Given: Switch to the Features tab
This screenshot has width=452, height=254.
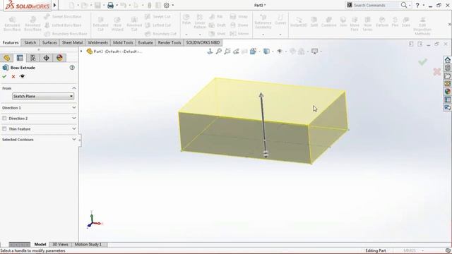Looking at the screenshot, I should click(11, 42).
